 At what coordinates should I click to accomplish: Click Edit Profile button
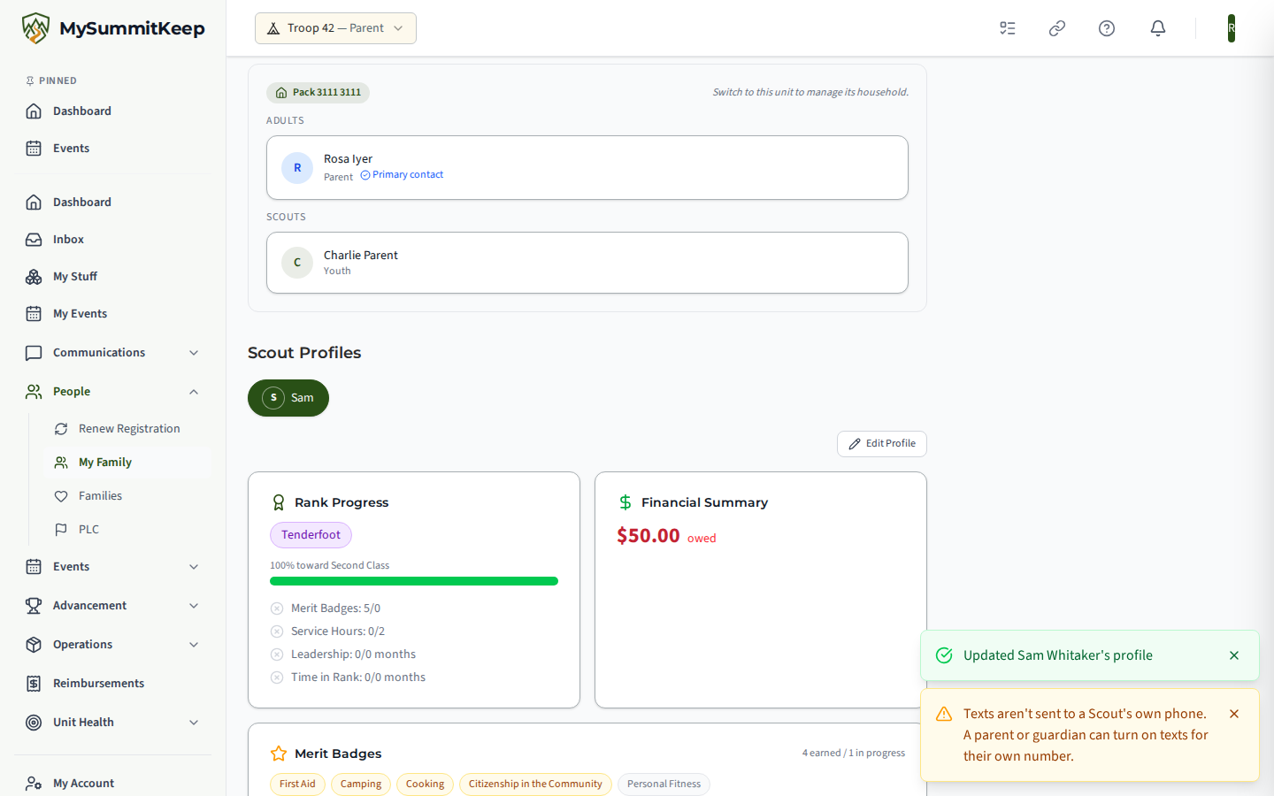pyautogui.click(x=882, y=444)
